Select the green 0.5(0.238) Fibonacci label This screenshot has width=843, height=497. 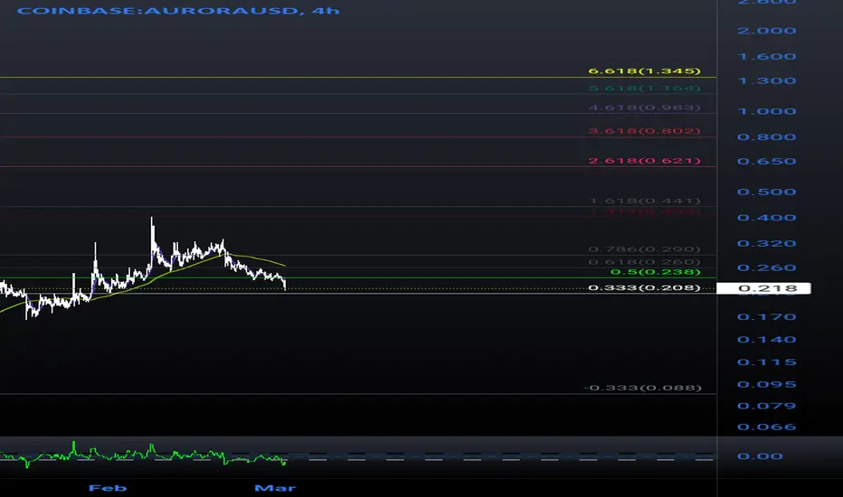click(656, 272)
